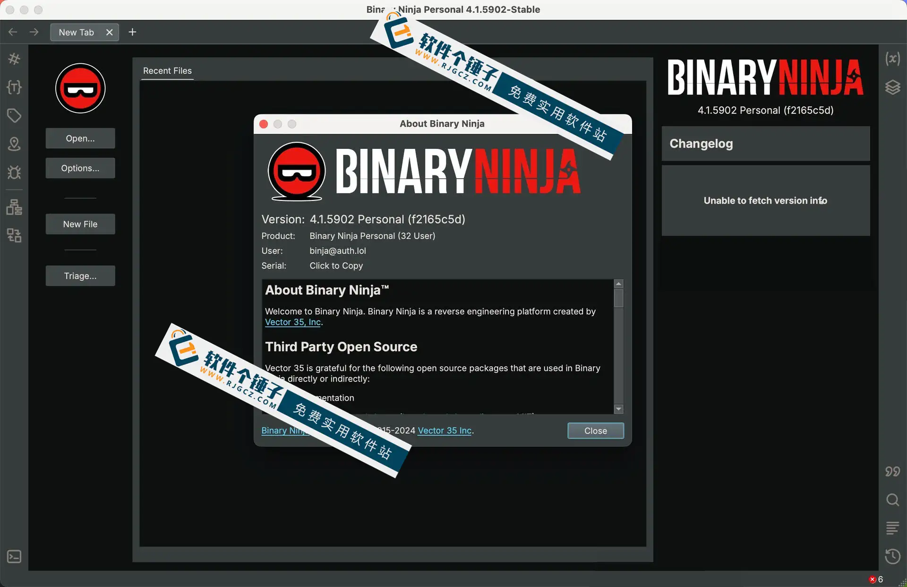
Task: Open the Vector 35, Inc. link
Action: (x=293, y=322)
